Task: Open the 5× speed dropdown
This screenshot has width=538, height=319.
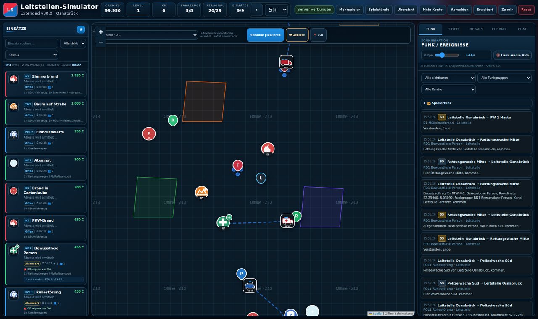Action: coord(277,10)
